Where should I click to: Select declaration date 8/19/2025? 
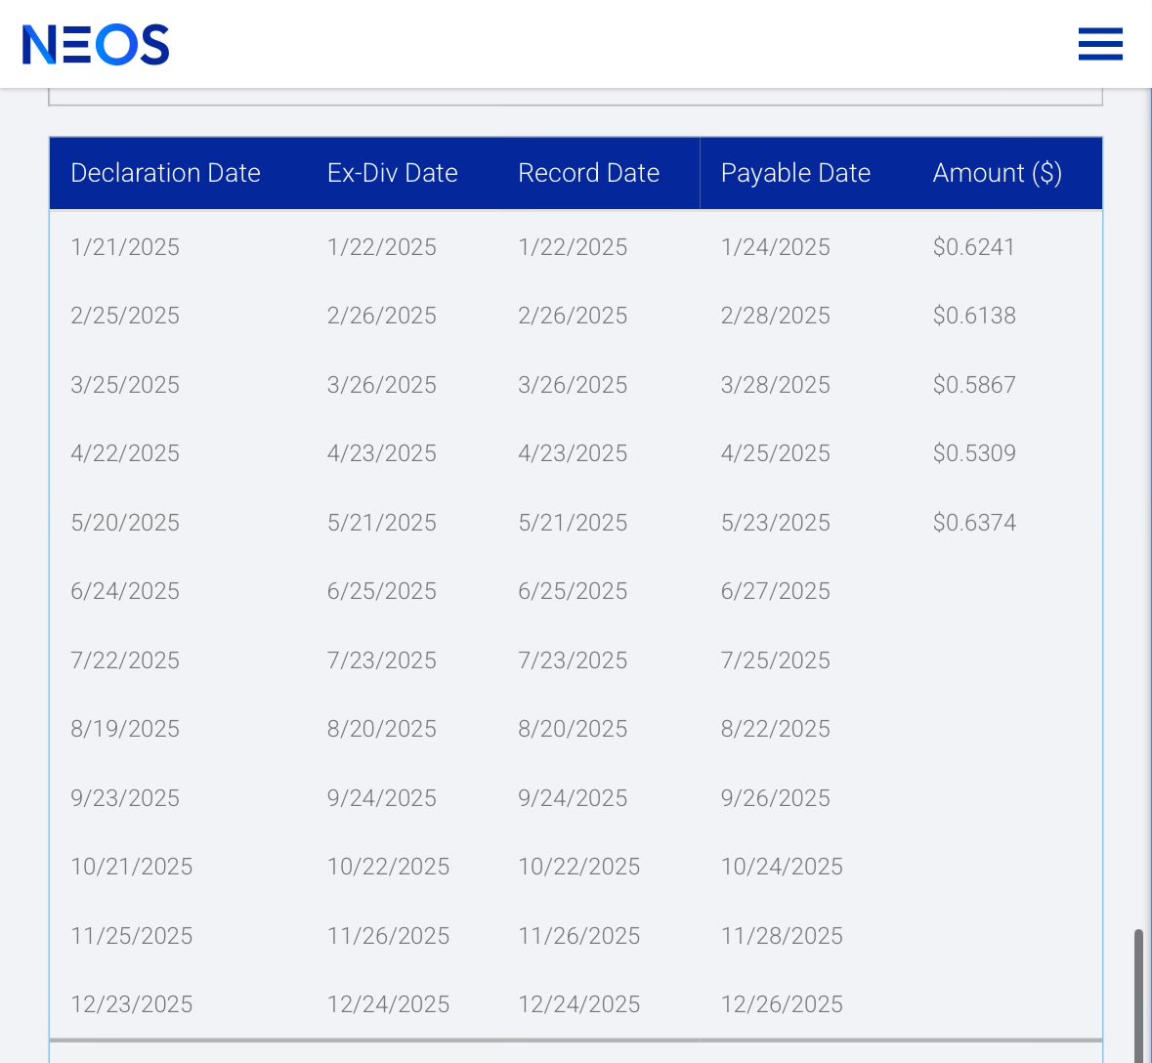[x=125, y=728]
